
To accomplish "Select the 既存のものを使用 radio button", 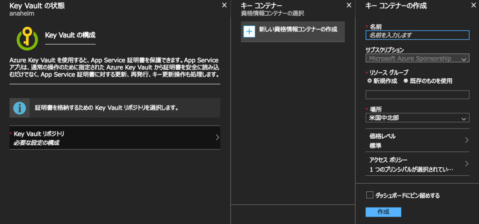I will coord(406,81).
